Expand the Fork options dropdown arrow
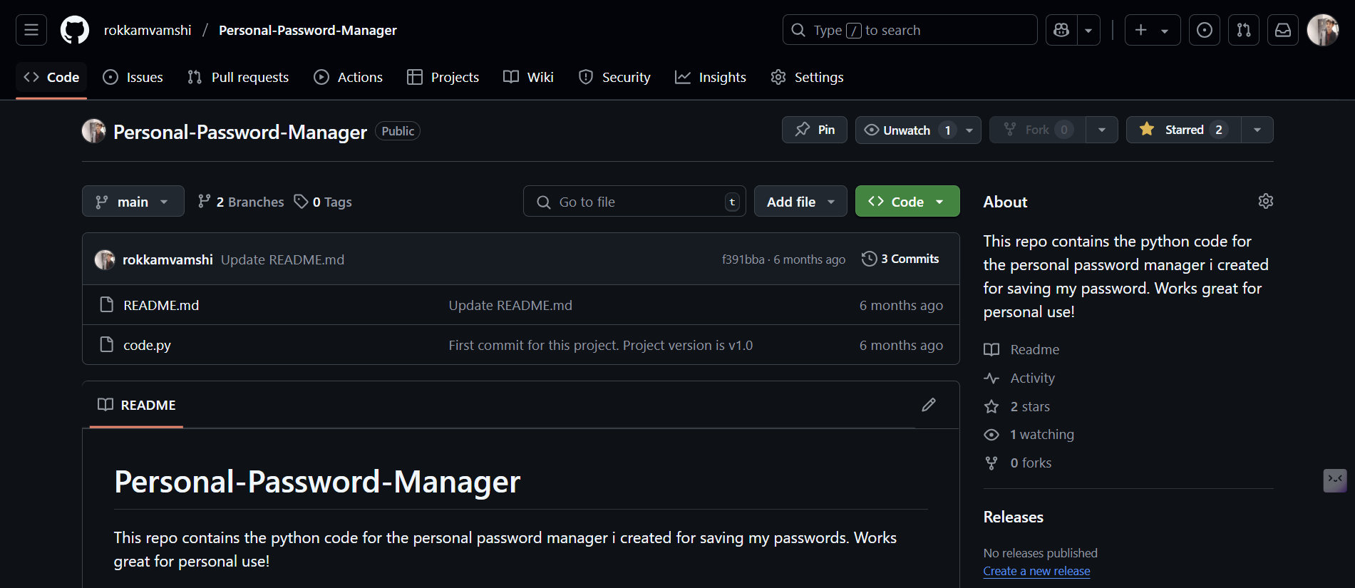 pyautogui.click(x=1102, y=130)
